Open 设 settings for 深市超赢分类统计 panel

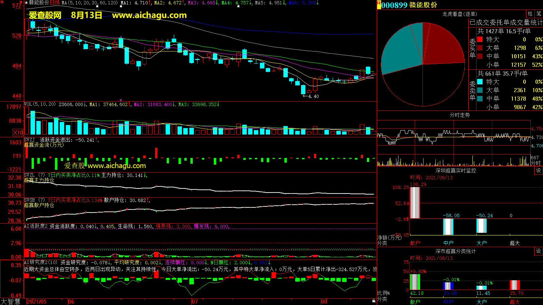(539, 251)
